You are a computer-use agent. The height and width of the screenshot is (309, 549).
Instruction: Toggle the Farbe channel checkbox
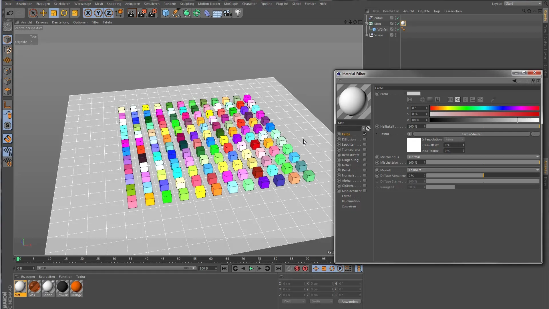tap(365, 134)
